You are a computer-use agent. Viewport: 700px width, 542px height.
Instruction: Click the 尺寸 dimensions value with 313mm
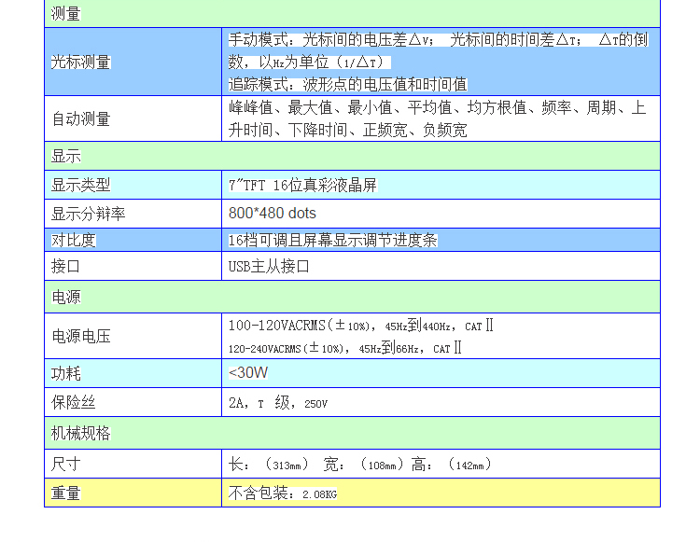click(359, 464)
